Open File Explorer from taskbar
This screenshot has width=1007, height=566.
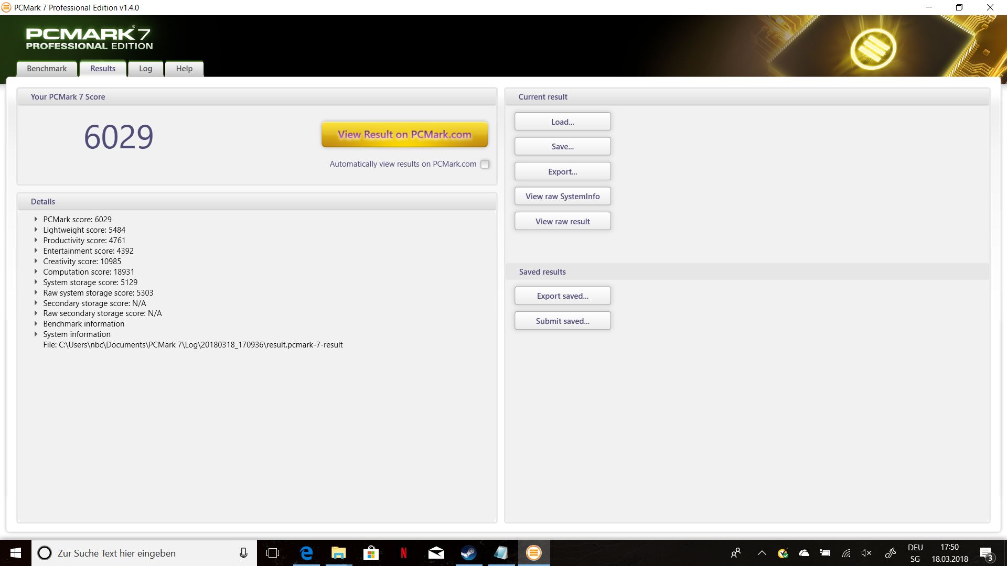(338, 553)
